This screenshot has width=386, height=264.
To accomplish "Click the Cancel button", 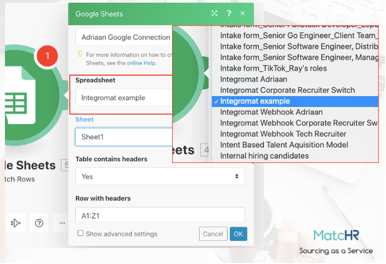I will [x=213, y=234].
